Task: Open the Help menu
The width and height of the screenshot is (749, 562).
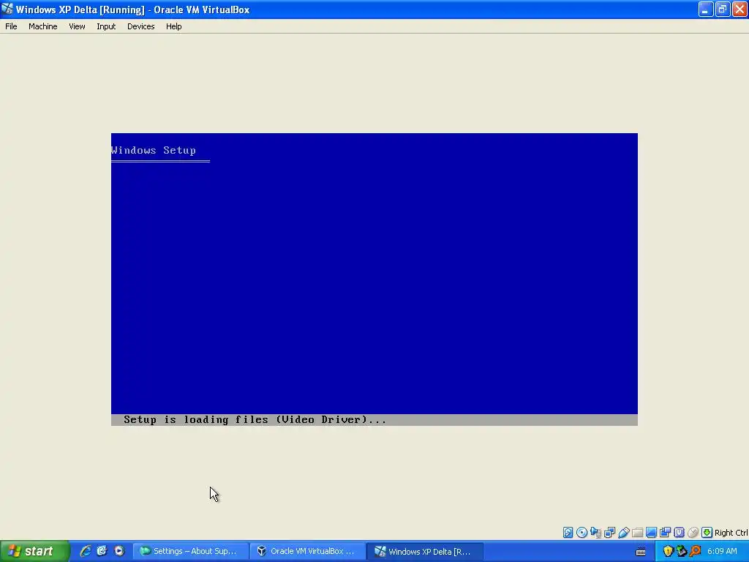Action: click(174, 26)
